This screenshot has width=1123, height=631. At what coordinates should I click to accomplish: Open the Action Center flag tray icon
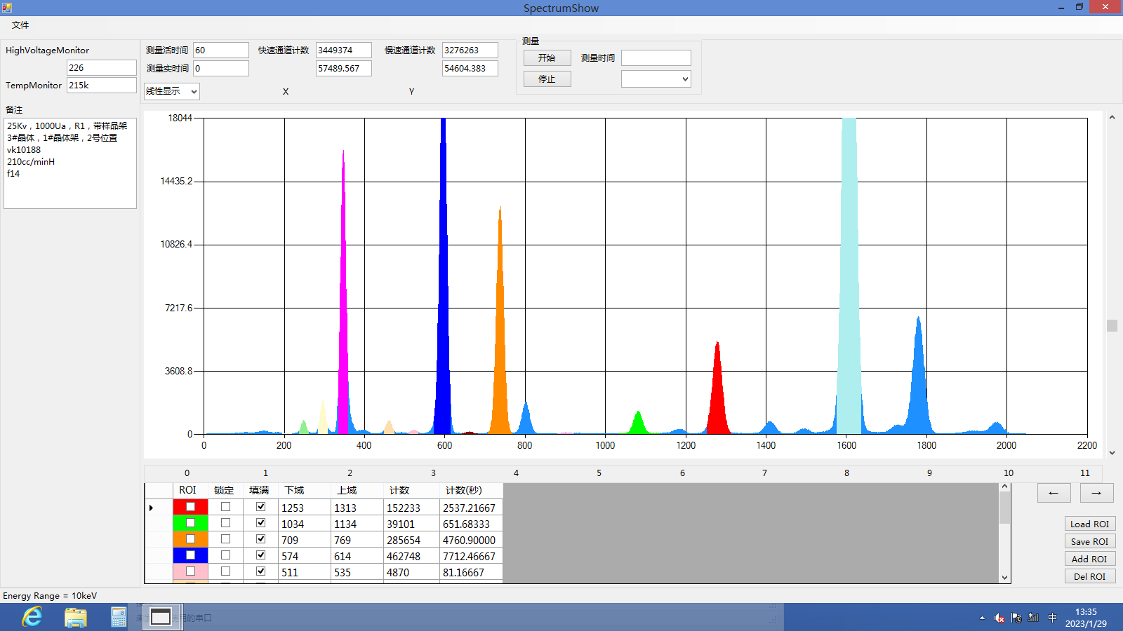coord(1016,617)
